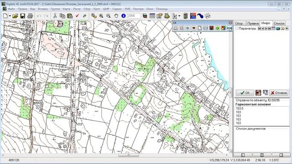Paste from the clipboard icon
Viewport: 292px width, 164px height.
point(70,16)
